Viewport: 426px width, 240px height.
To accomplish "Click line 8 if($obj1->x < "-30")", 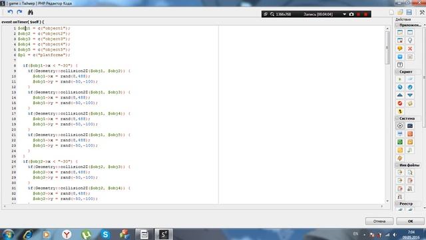I will coord(51,65).
